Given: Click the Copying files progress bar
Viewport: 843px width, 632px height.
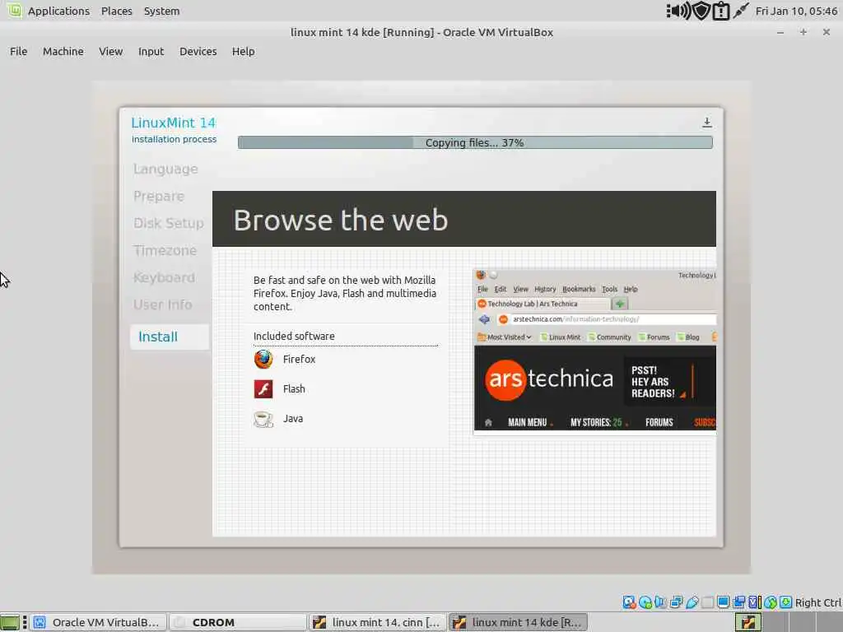Looking at the screenshot, I should (x=475, y=142).
